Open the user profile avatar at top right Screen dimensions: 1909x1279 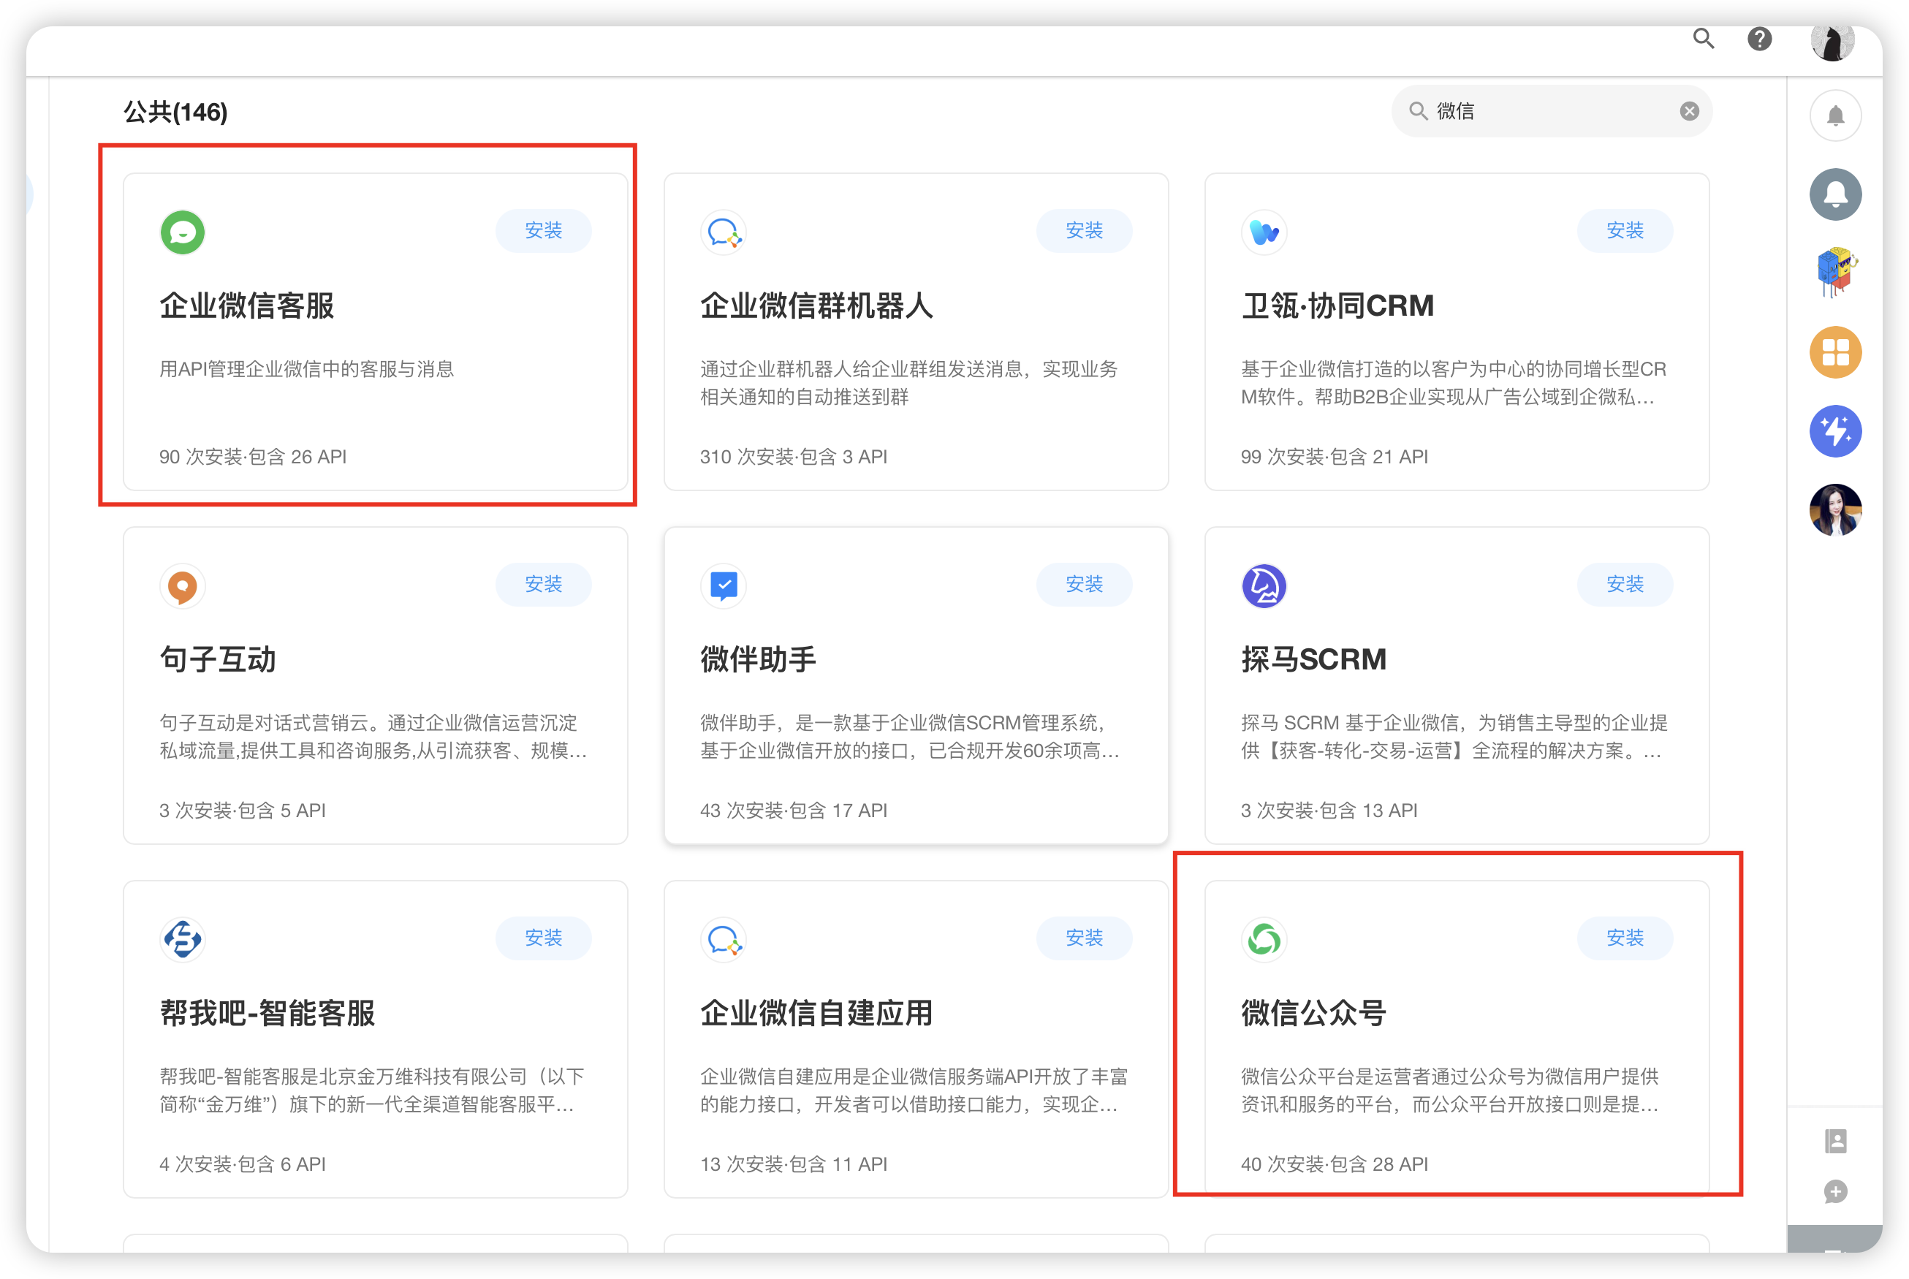(x=1832, y=42)
